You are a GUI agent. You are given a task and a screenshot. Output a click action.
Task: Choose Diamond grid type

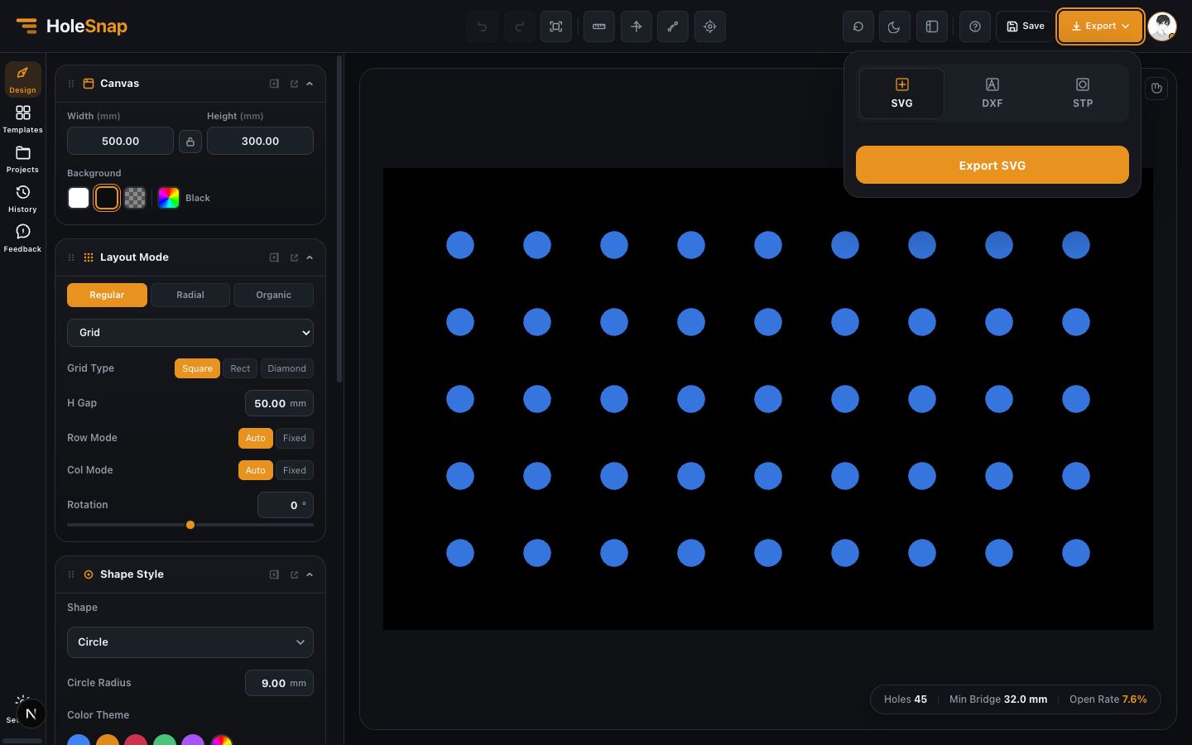point(287,368)
